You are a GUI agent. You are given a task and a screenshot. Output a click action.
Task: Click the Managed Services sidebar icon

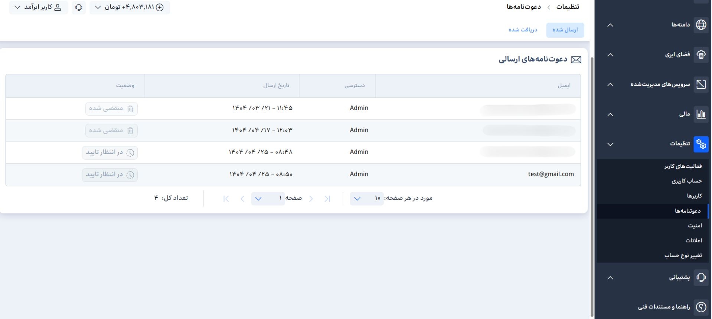[701, 84]
